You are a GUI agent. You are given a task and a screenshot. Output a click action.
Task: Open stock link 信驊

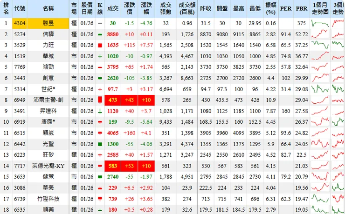(x=48, y=34)
